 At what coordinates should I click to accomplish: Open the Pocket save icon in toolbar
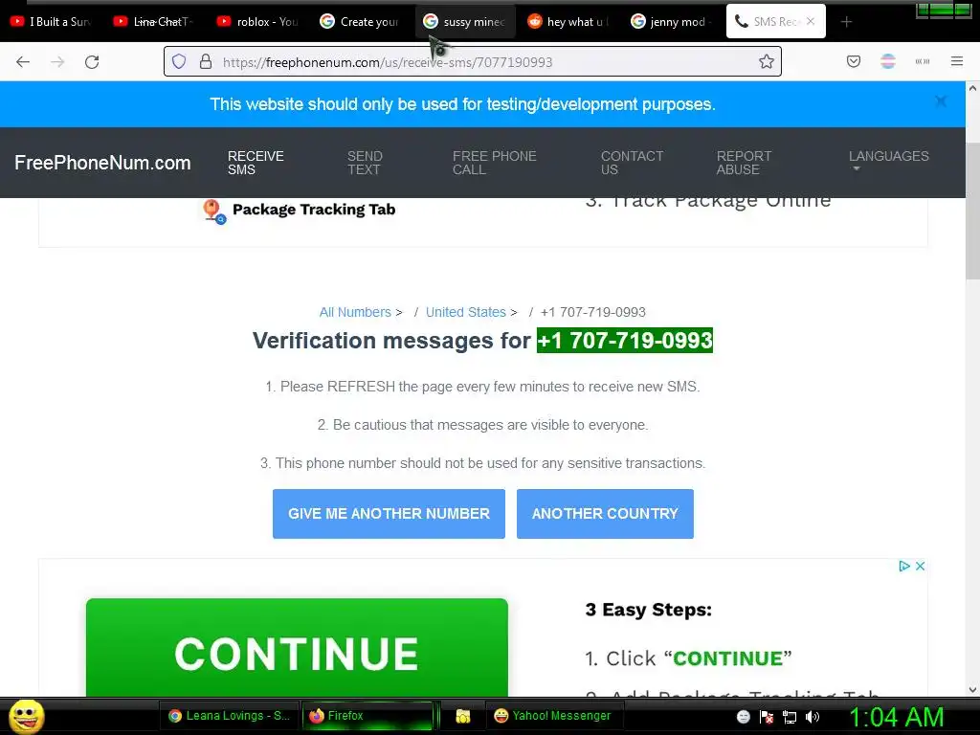tap(854, 61)
